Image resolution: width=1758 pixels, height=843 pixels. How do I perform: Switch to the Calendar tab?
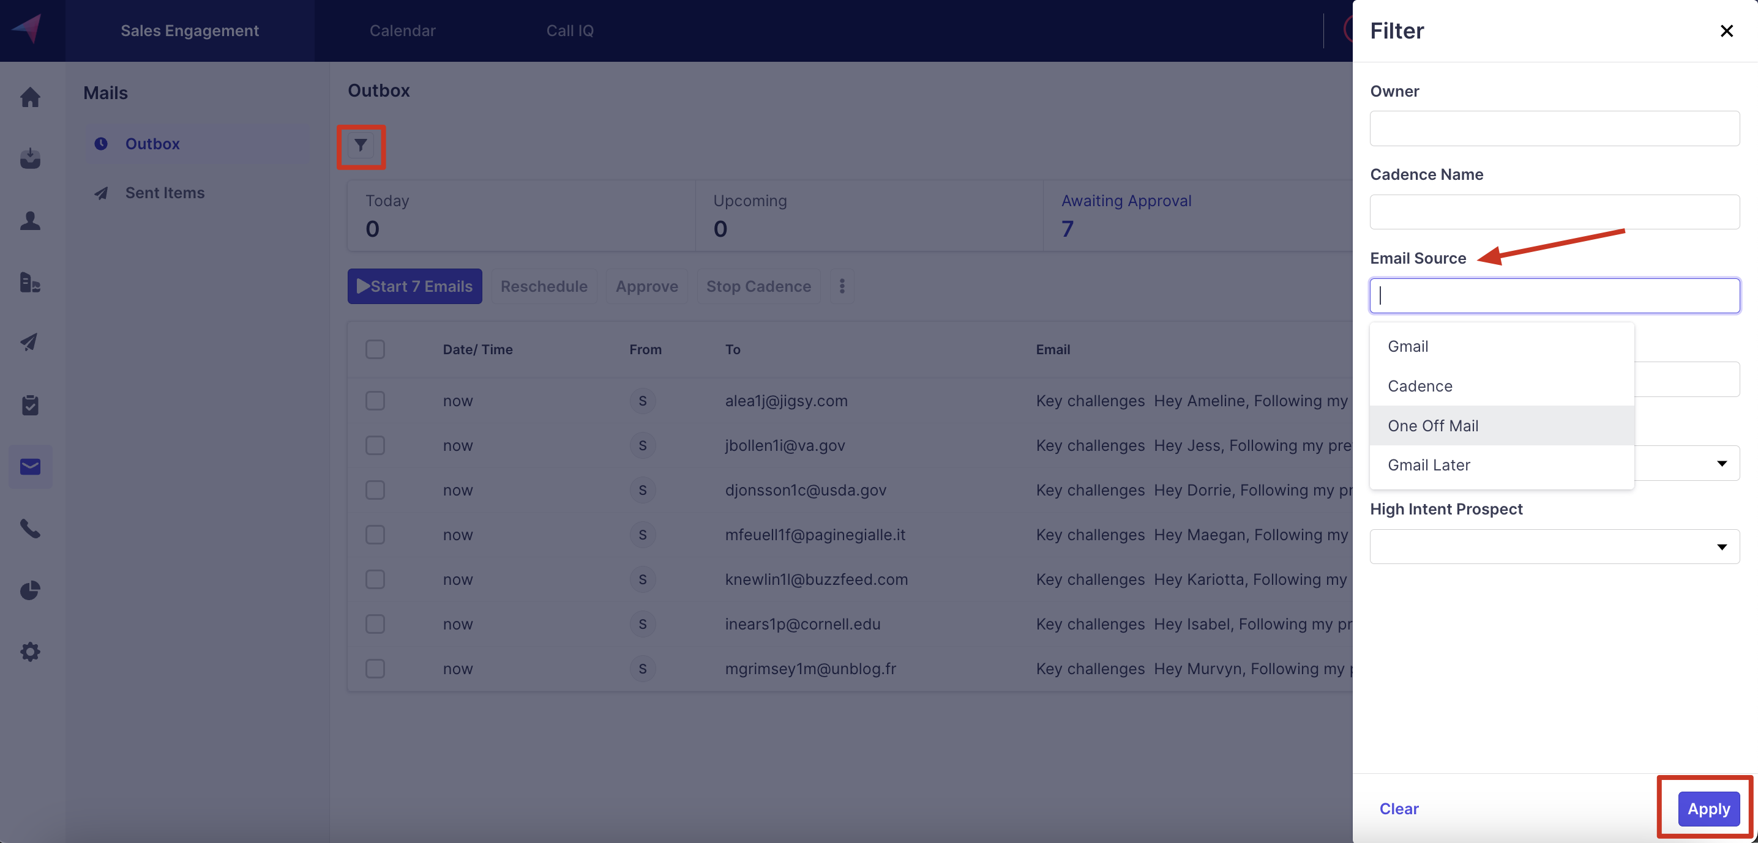(x=402, y=31)
